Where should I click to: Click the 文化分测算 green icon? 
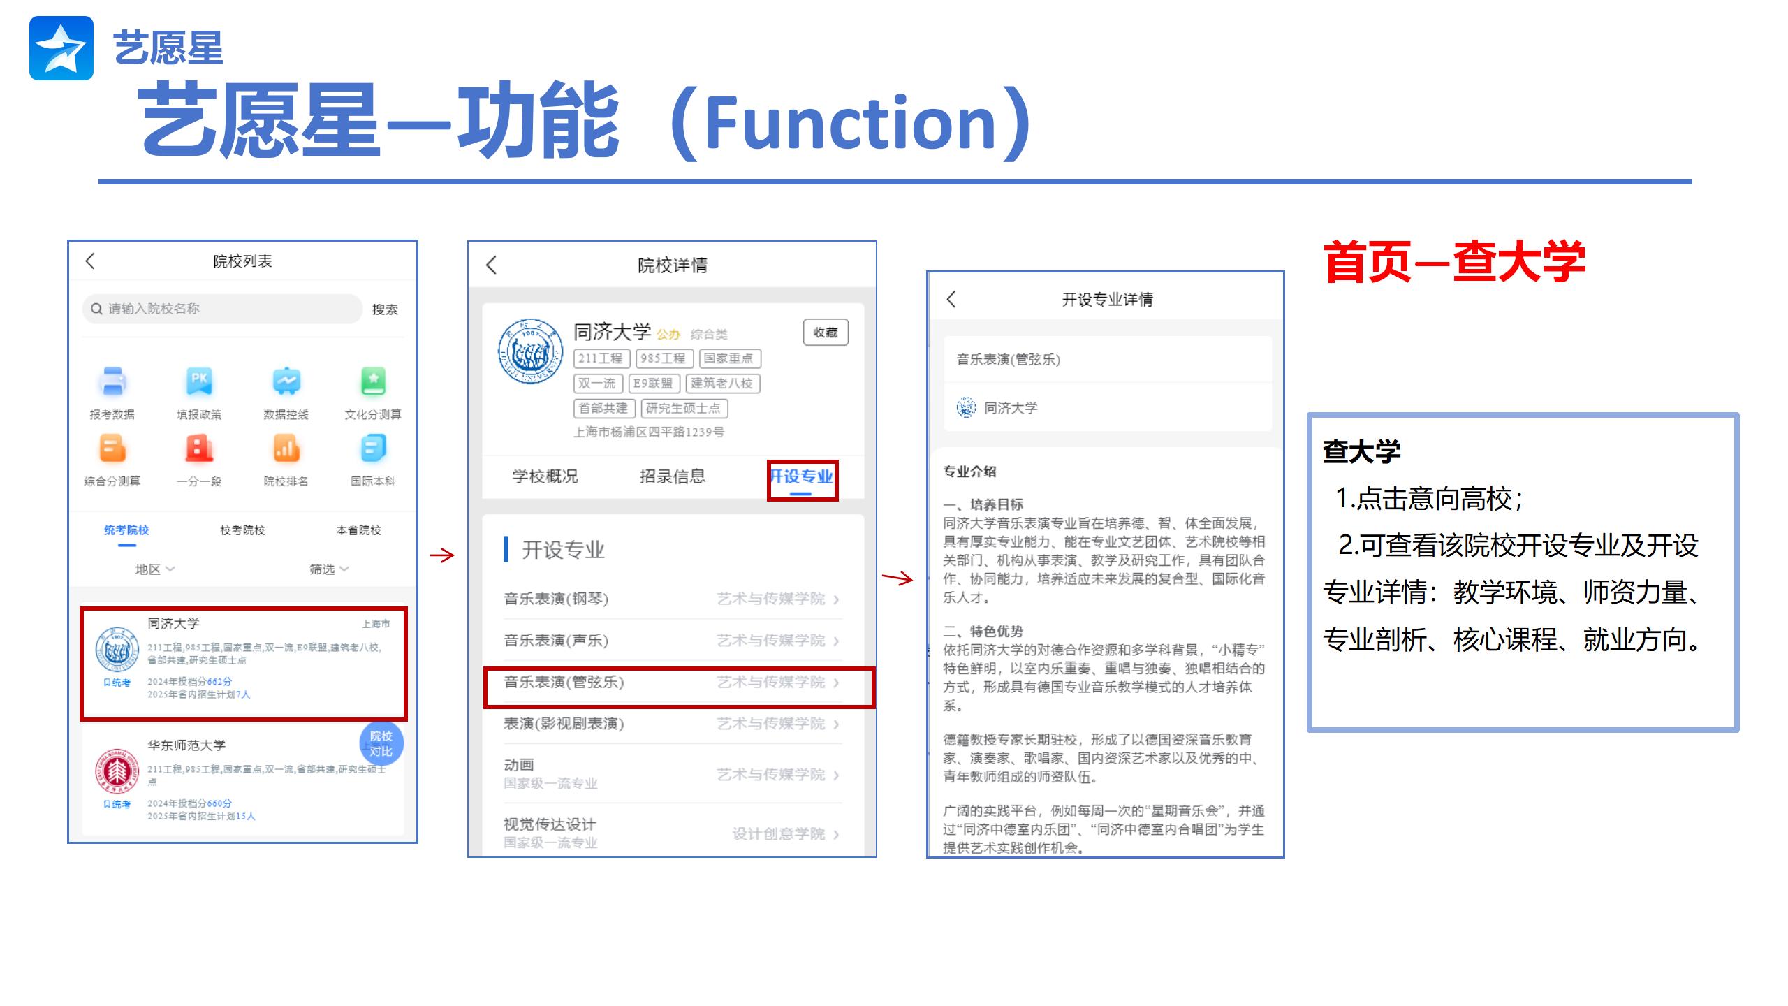click(373, 382)
